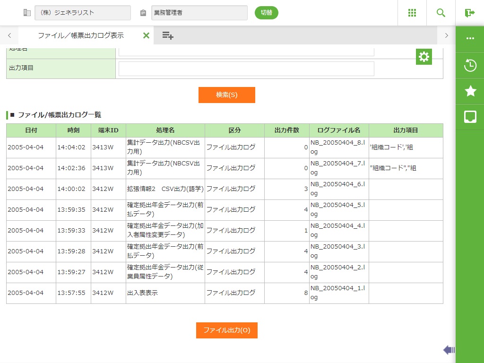Viewport: 484px width, 363px height.
Task: Click the 出力項目 input field
Action: point(246,69)
